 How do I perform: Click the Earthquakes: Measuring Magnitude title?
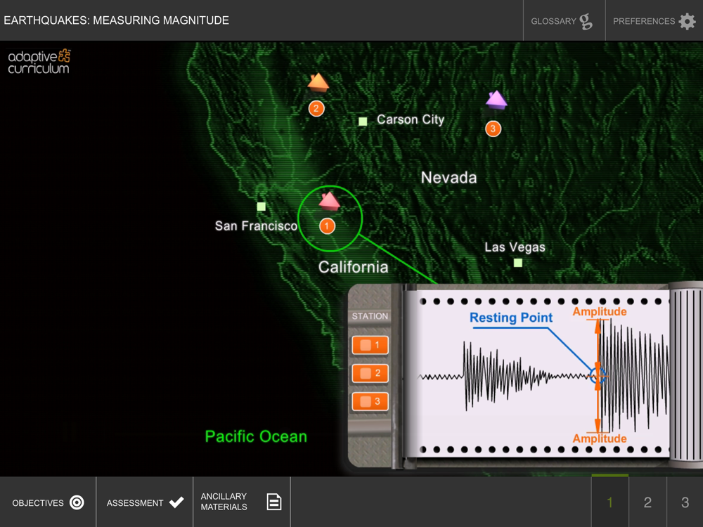pos(117,20)
